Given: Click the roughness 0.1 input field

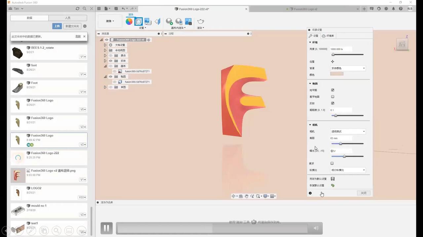Looking at the screenshot, I should (341, 110).
